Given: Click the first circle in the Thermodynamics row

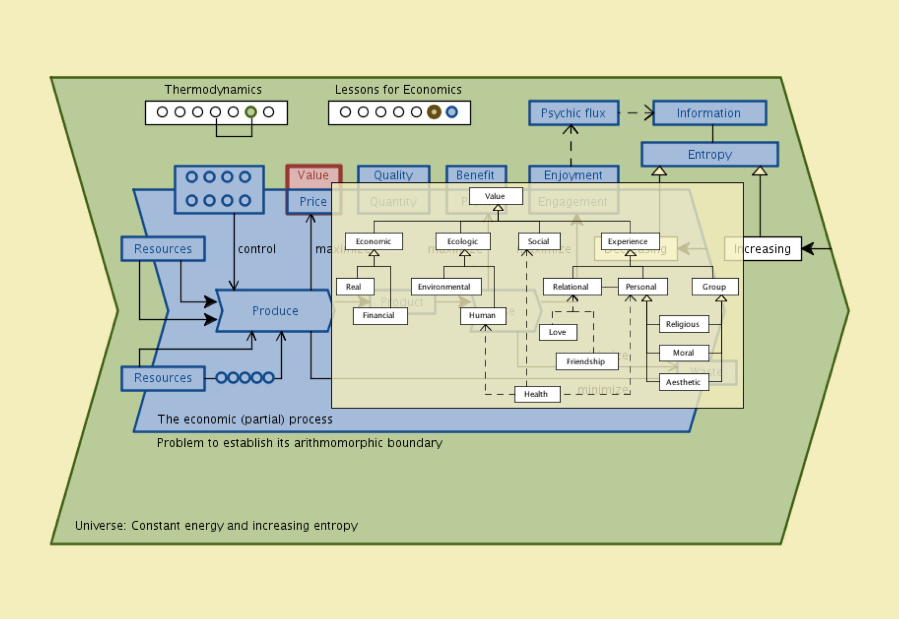Looking at the screenshot, I should click(x=162, y=112).
